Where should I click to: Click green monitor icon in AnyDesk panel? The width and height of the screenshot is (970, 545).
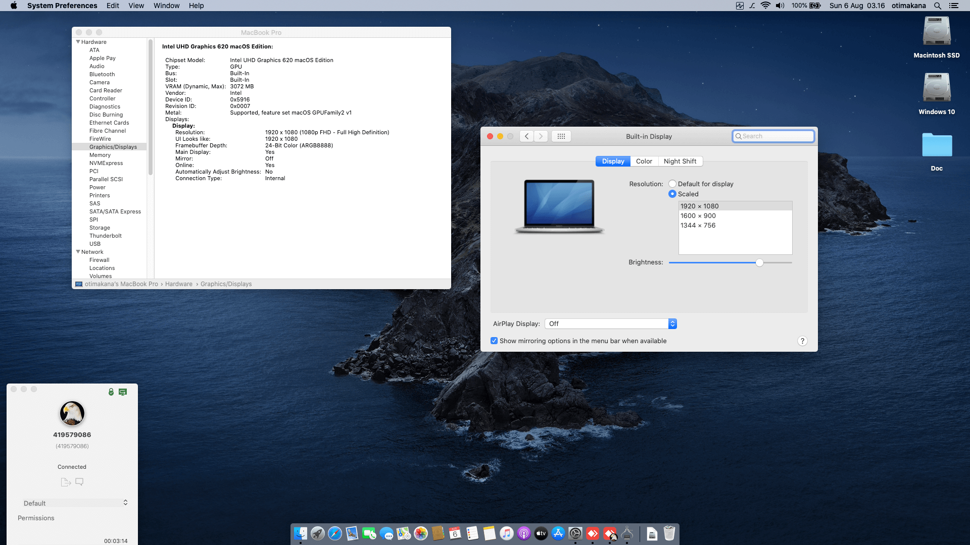point(123,392)
